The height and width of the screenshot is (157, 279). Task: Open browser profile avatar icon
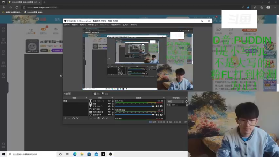pos(268,7)
